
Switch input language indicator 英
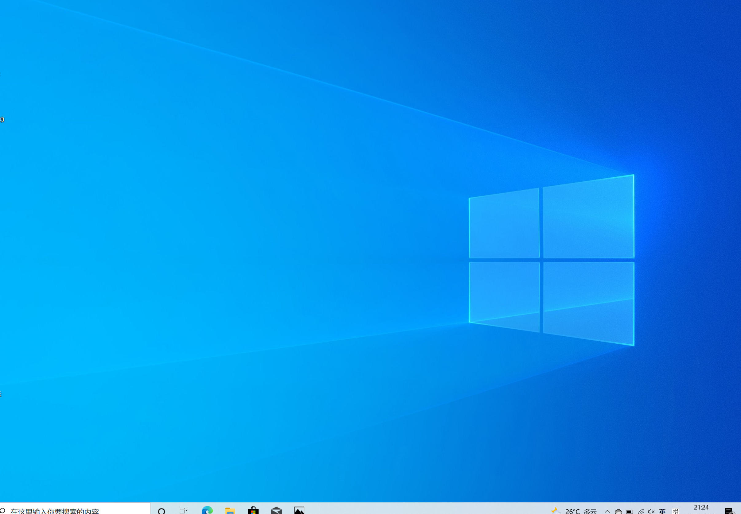662,511
